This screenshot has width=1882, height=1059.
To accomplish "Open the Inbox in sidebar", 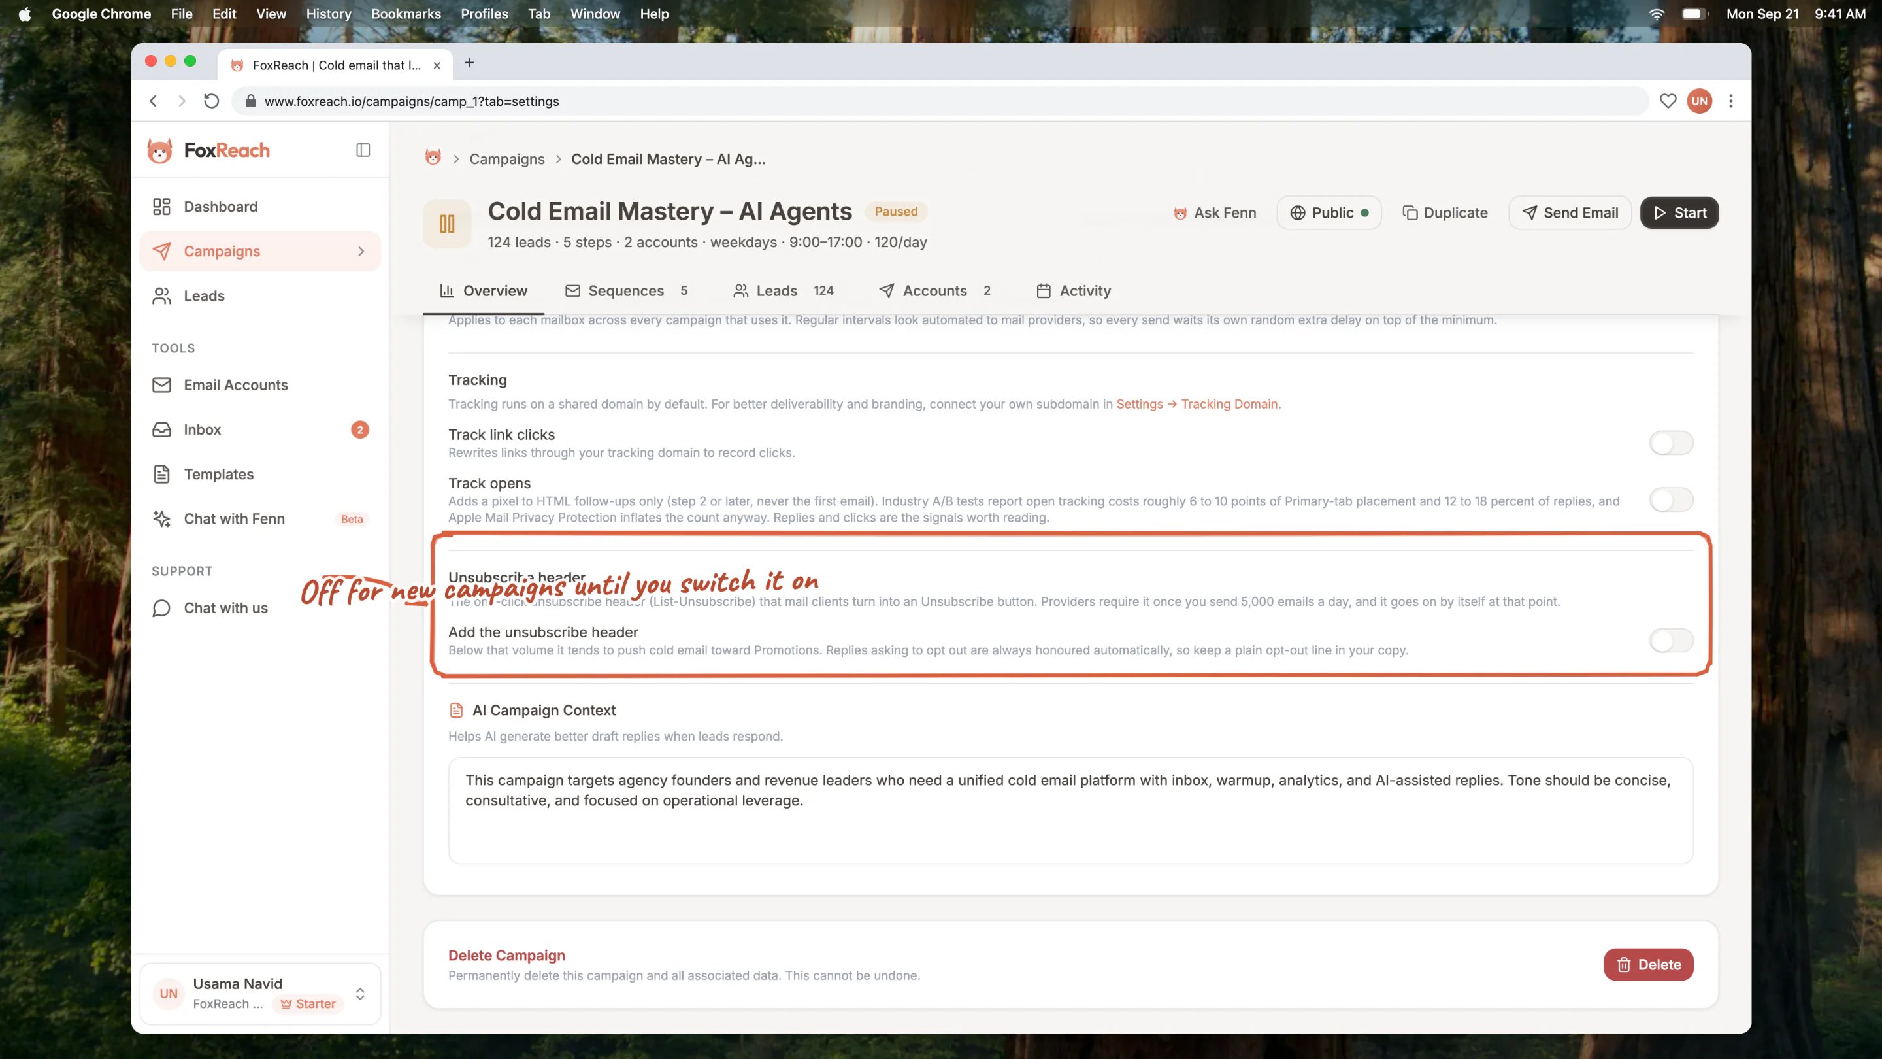I will 259,429.
